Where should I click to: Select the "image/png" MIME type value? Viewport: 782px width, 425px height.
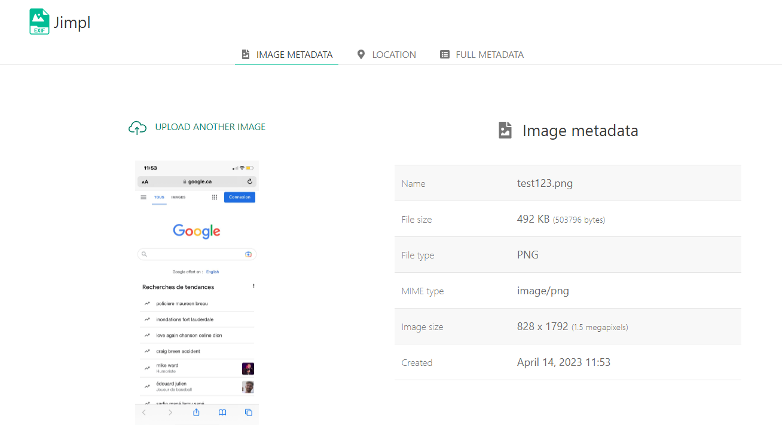point(543,291)
